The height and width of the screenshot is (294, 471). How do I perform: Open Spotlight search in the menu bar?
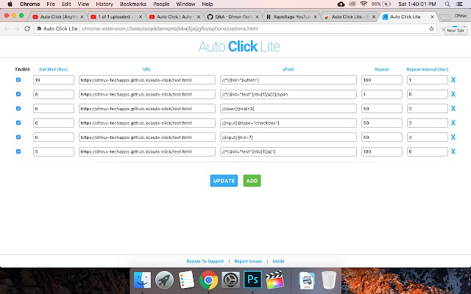point(447,4)
